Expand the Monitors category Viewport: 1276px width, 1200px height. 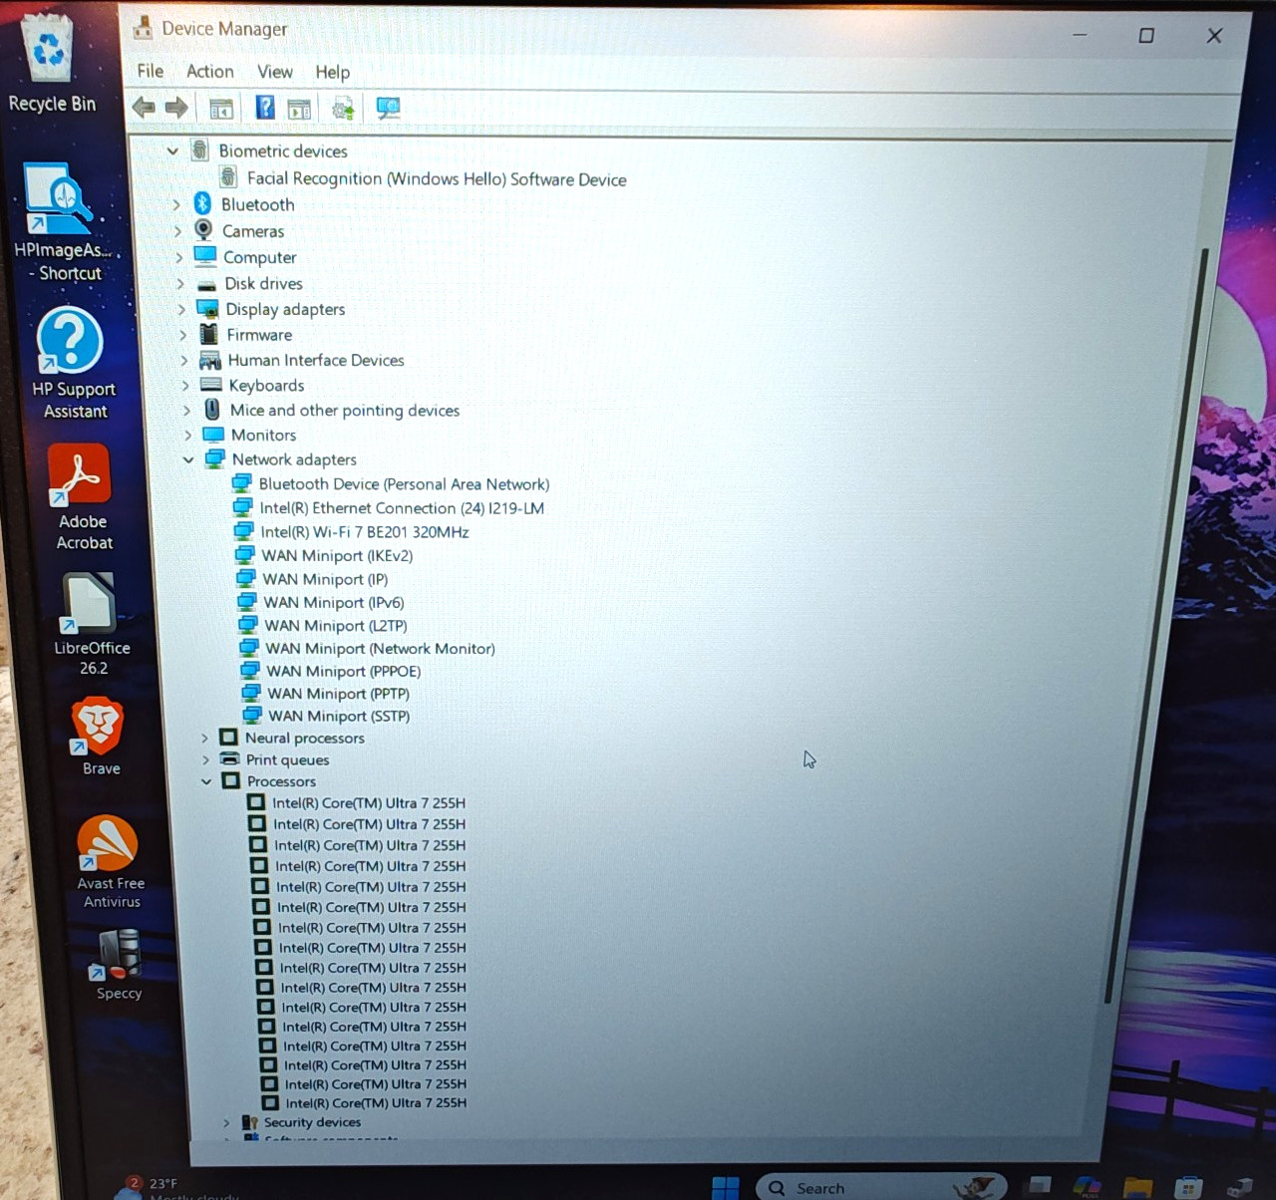pos(187,435)
